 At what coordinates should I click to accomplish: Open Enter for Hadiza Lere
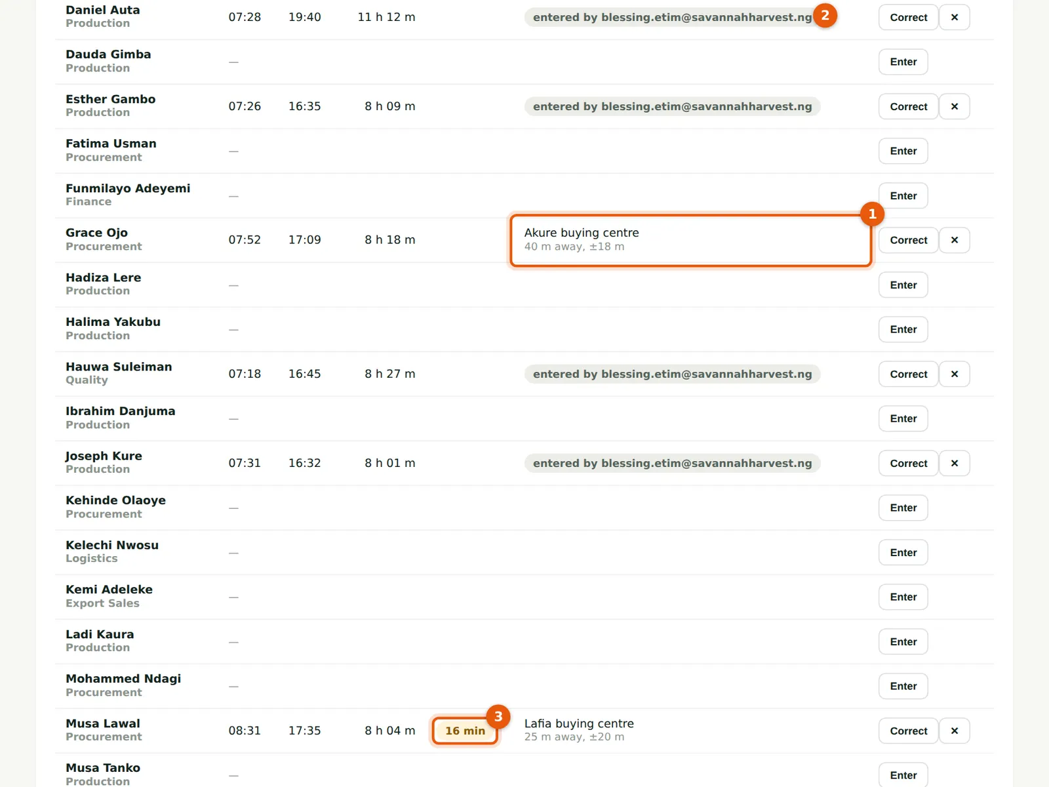903,285
